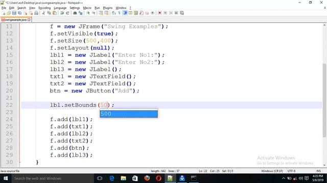This screenshot has width=327, height=183.
Task: Open the File menu
Action: pos(4,8)
